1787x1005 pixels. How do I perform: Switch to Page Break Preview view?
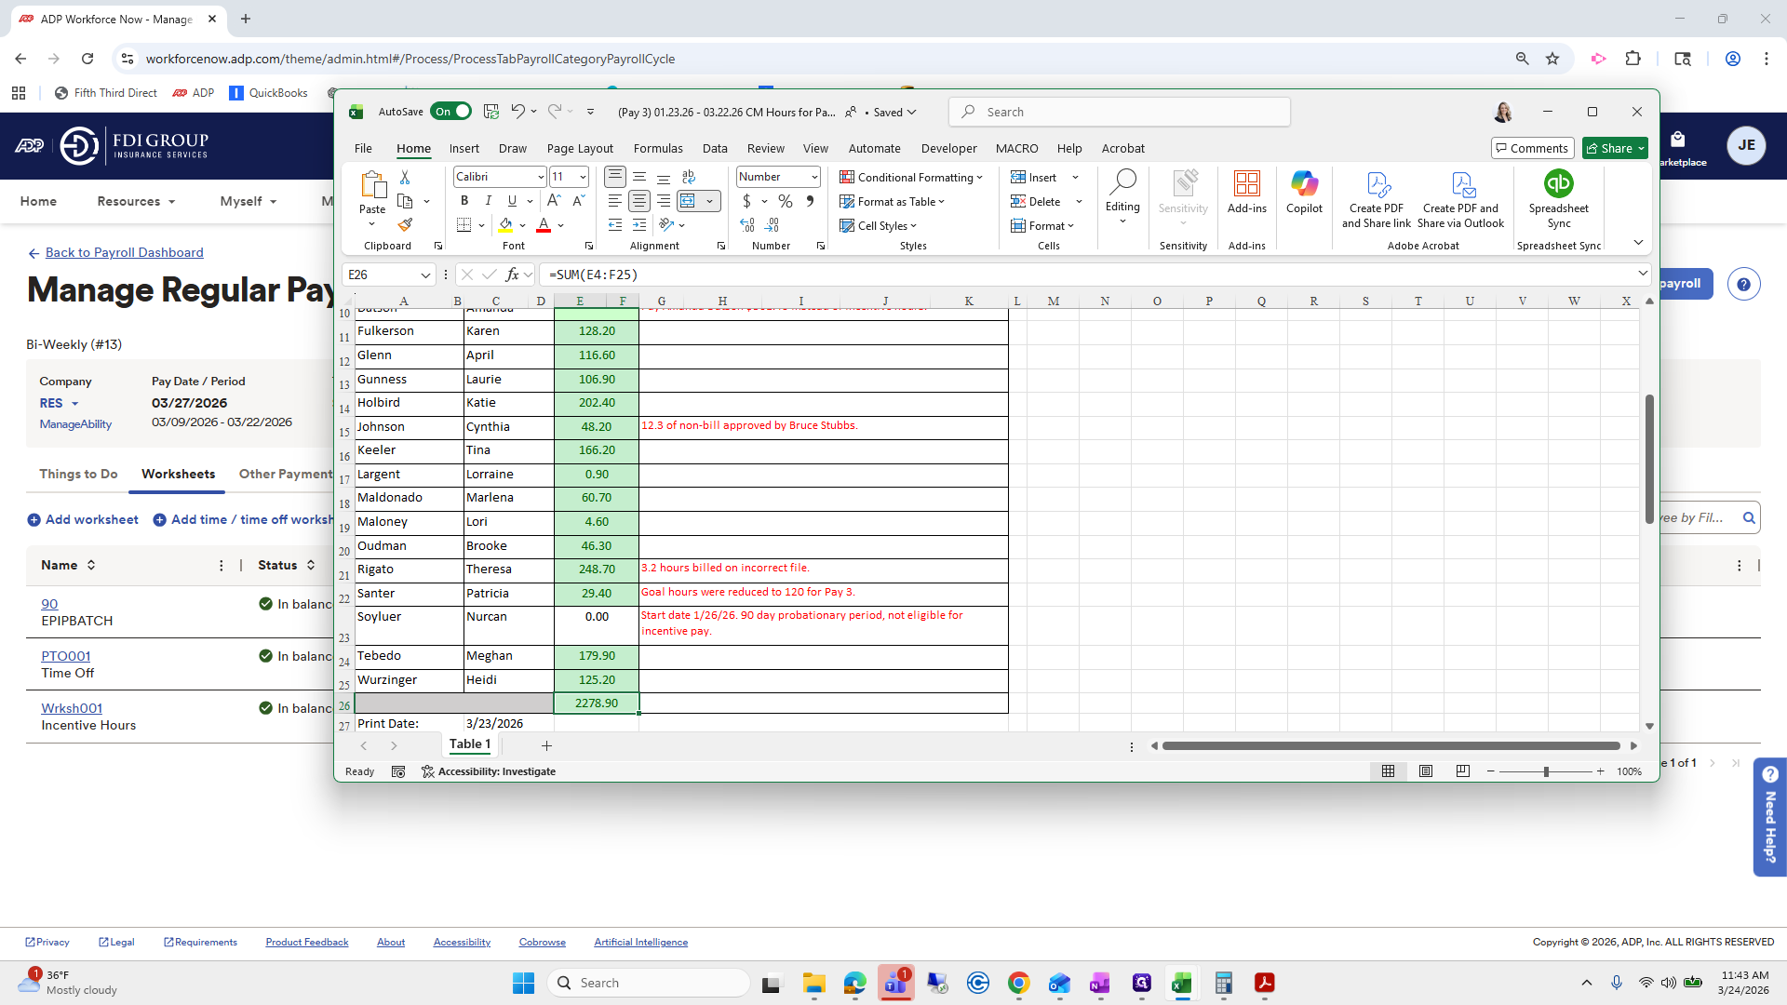coord(1462,771)
